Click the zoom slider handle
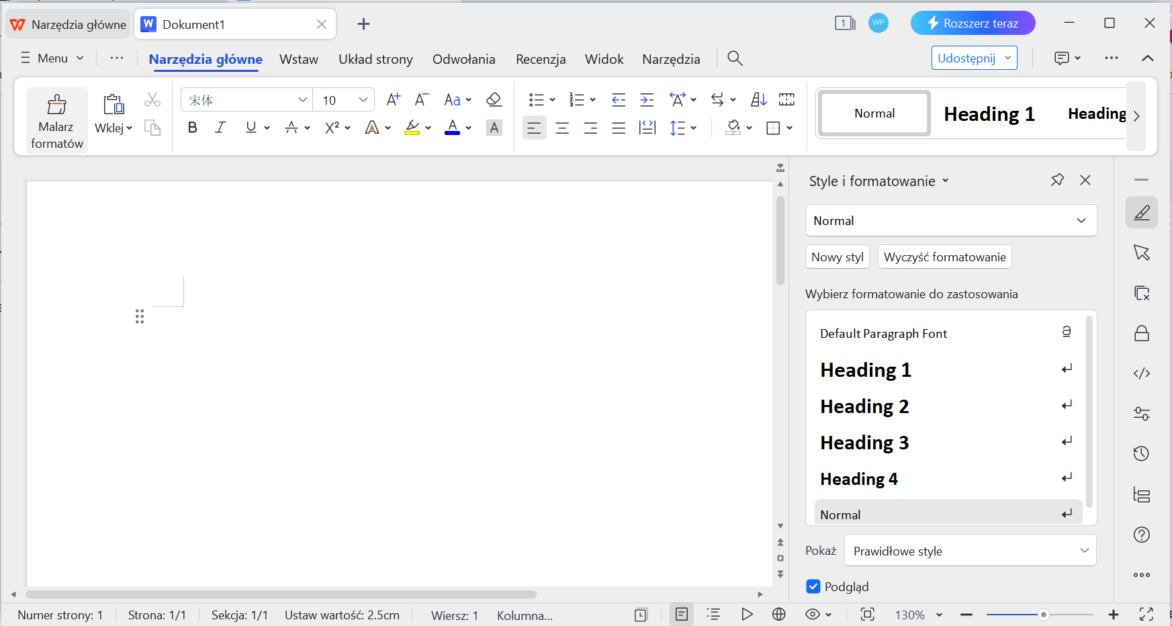1172x626 pixels. pos(1043,615)
